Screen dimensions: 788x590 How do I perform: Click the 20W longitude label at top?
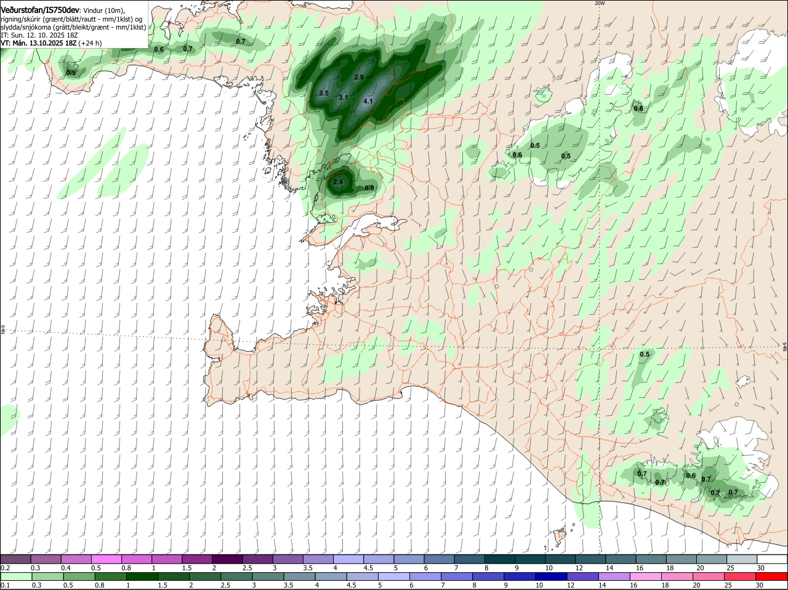[600, 3]
